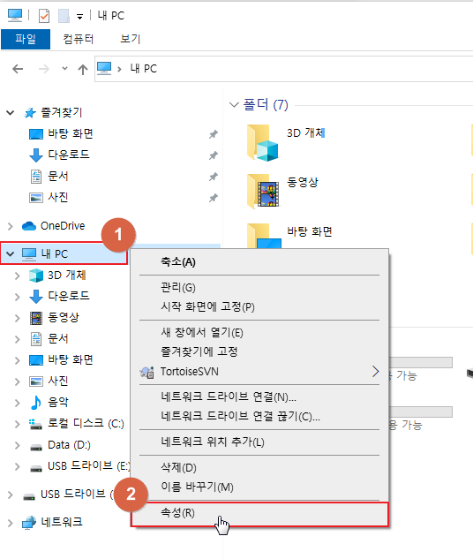Open the recent locations dropdown arrow

pyautogui.click(x=64, y=68)
